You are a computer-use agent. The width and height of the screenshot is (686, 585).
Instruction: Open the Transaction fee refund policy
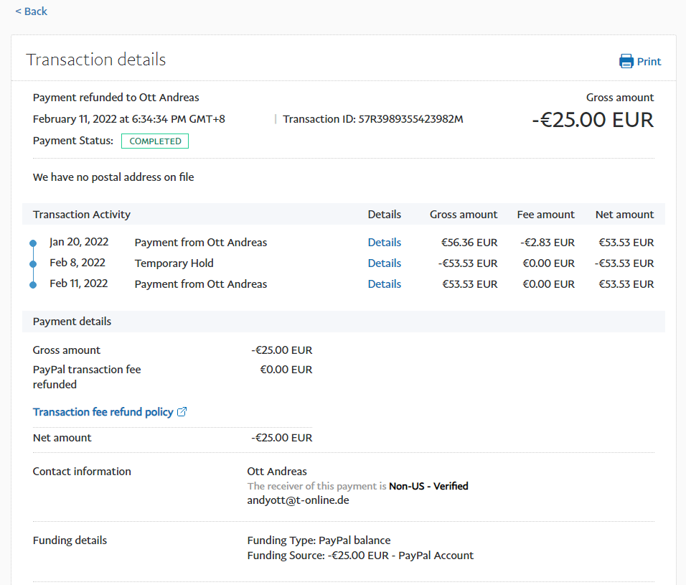click(103, 412)
